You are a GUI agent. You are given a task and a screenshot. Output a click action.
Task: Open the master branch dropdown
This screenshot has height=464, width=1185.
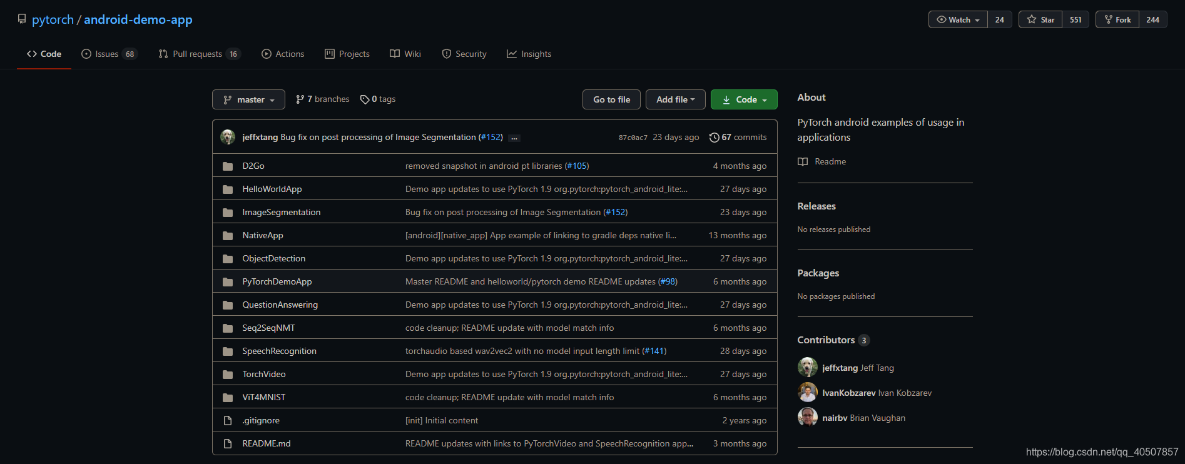[248, 99]
